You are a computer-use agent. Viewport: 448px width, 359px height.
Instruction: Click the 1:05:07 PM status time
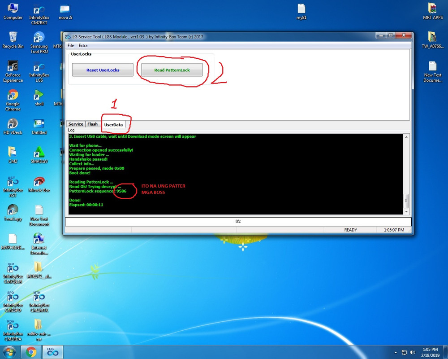tap(394, 230)
